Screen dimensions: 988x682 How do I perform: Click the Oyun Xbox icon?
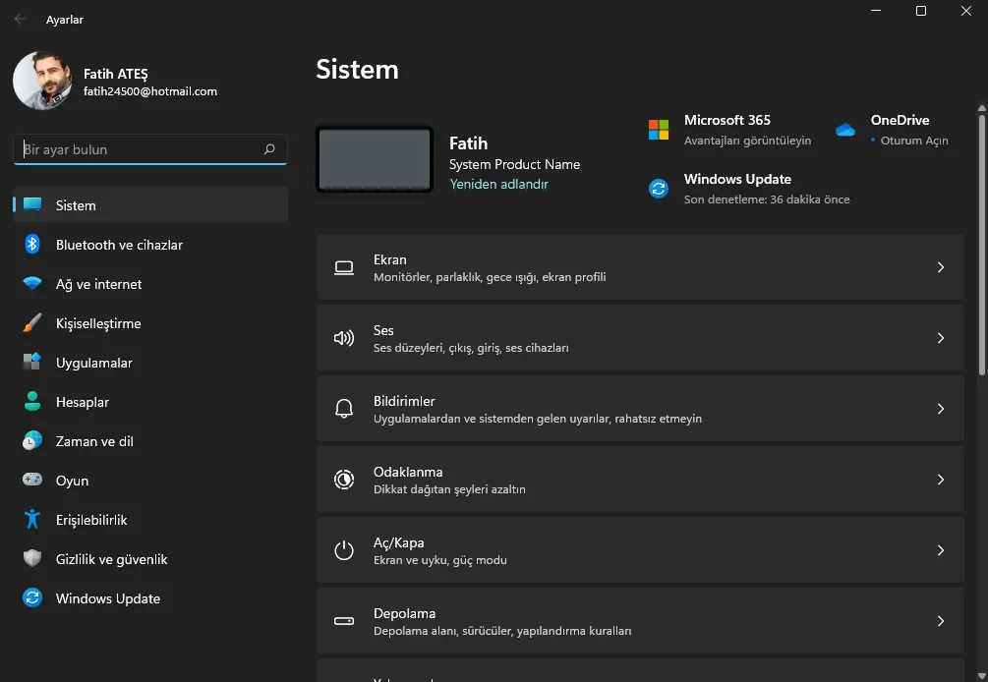click(x=32, y=481)
